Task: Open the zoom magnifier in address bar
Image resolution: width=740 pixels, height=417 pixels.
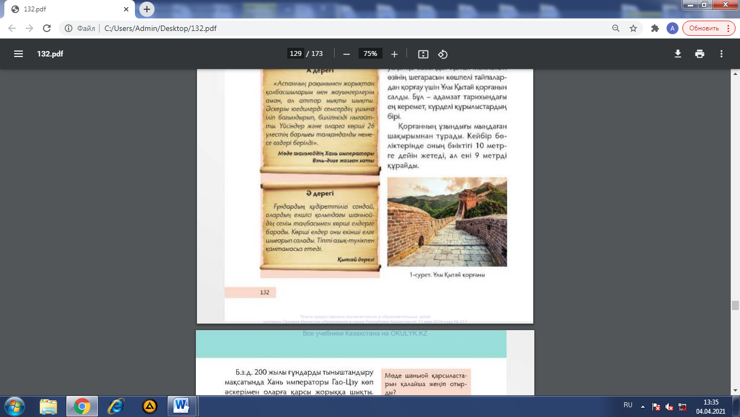Action: (x=616, y=28)
